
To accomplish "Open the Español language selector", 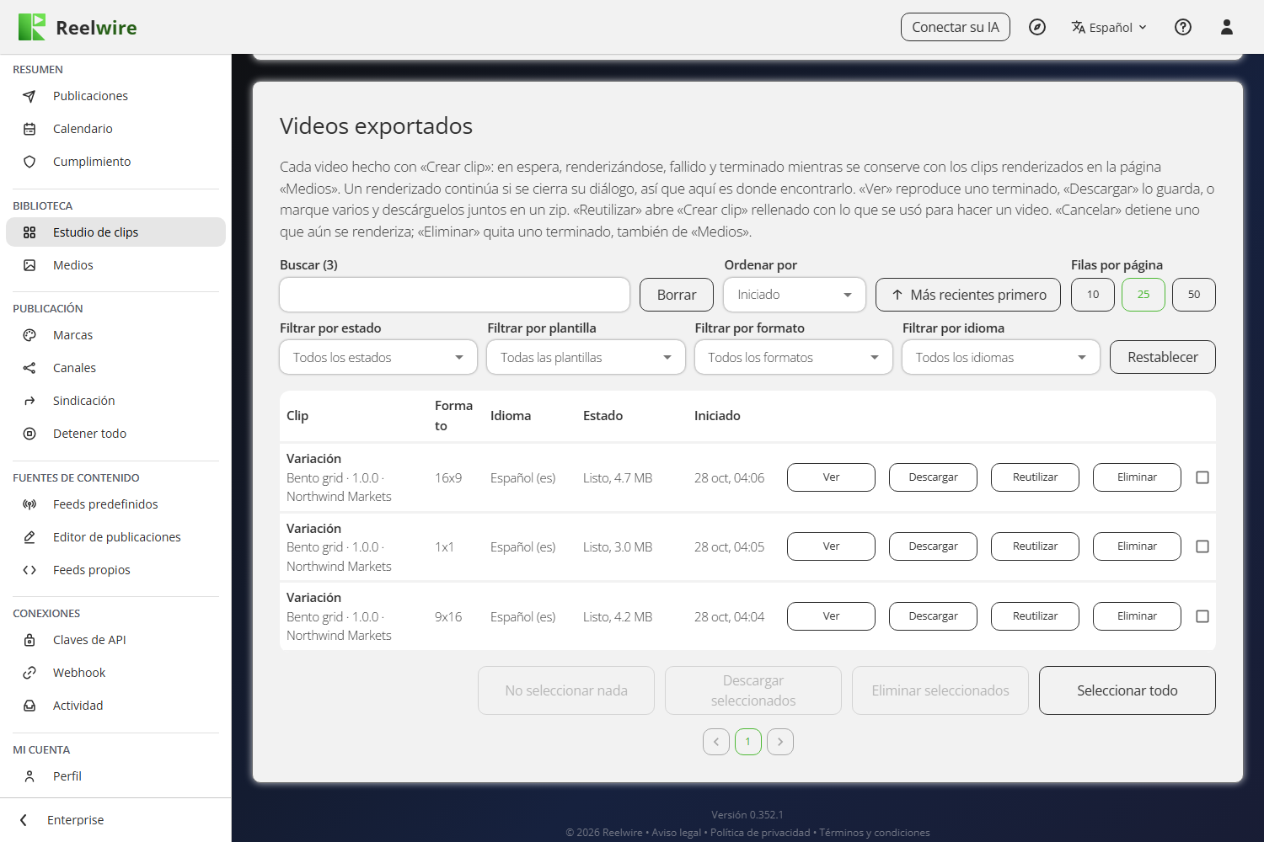I will click(x=1109, y=27).
